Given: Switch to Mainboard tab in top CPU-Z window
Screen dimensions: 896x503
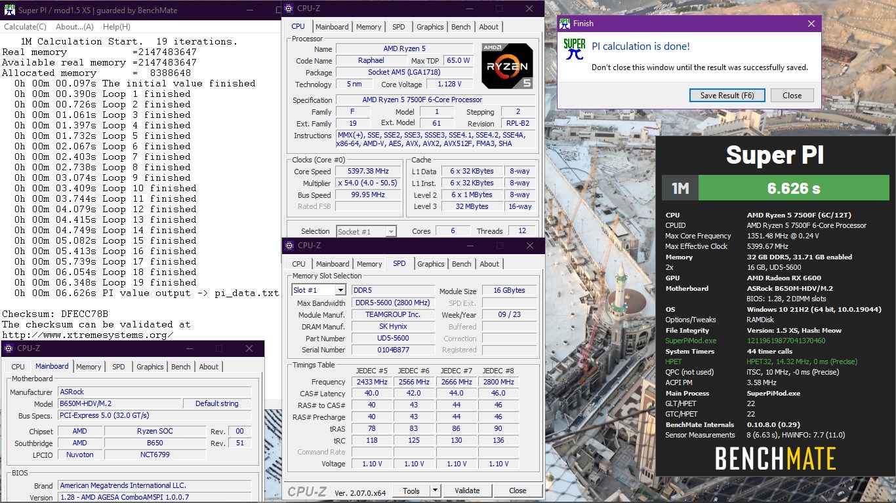Looking at the screenshot, I should coord(332,27).
